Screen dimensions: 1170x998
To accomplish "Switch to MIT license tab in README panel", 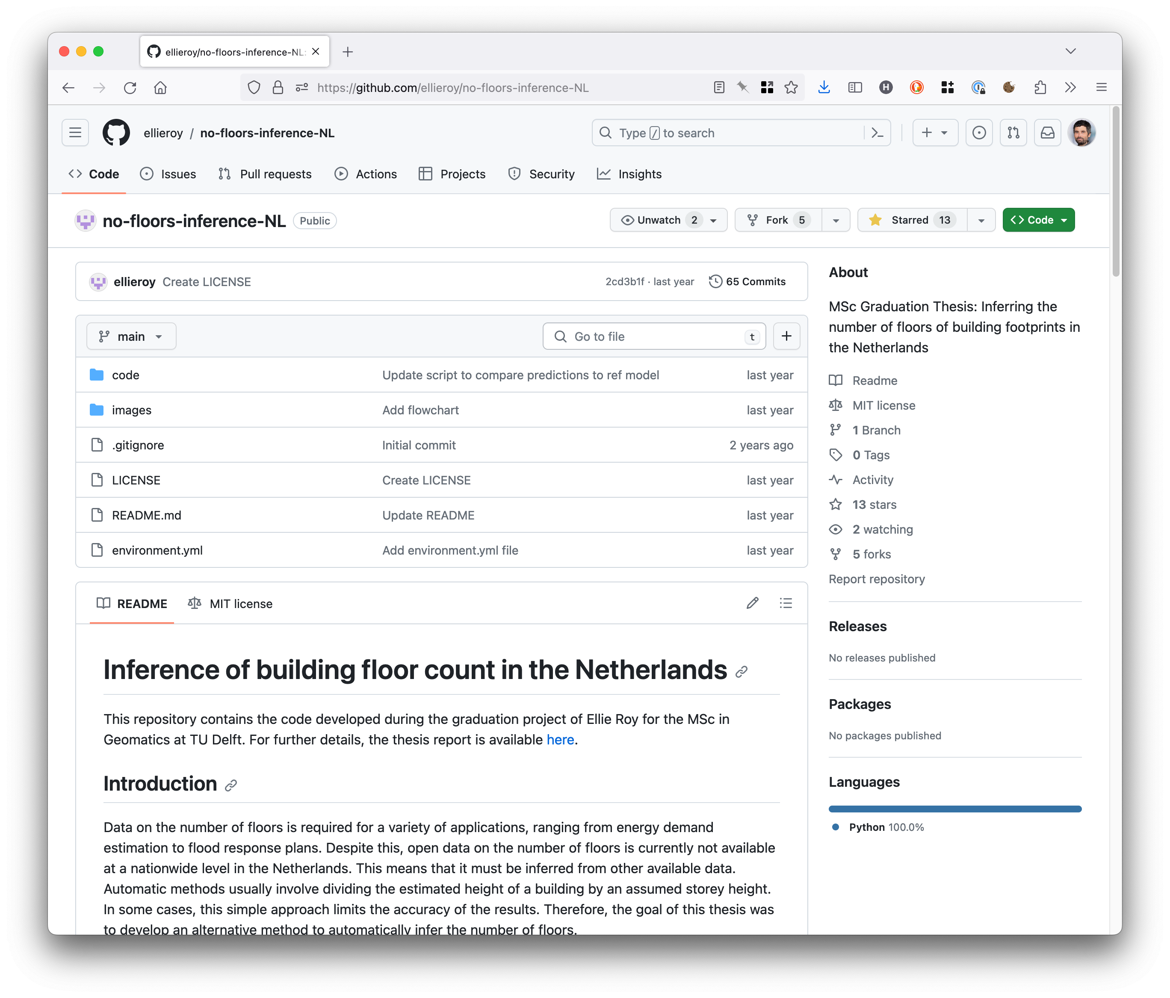I will (x=230, y=603).
